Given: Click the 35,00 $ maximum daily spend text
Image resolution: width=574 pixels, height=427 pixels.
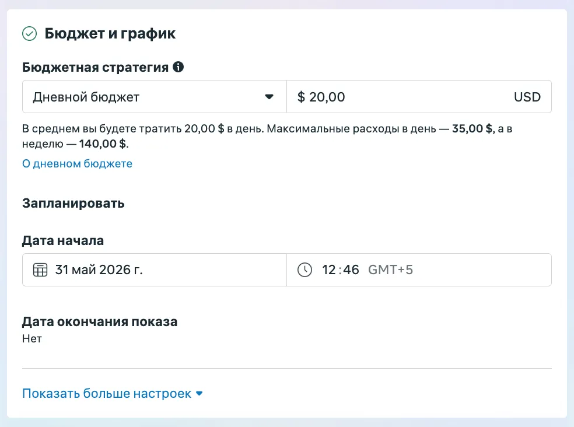Looking at the screenshot, I should [473, 128].
